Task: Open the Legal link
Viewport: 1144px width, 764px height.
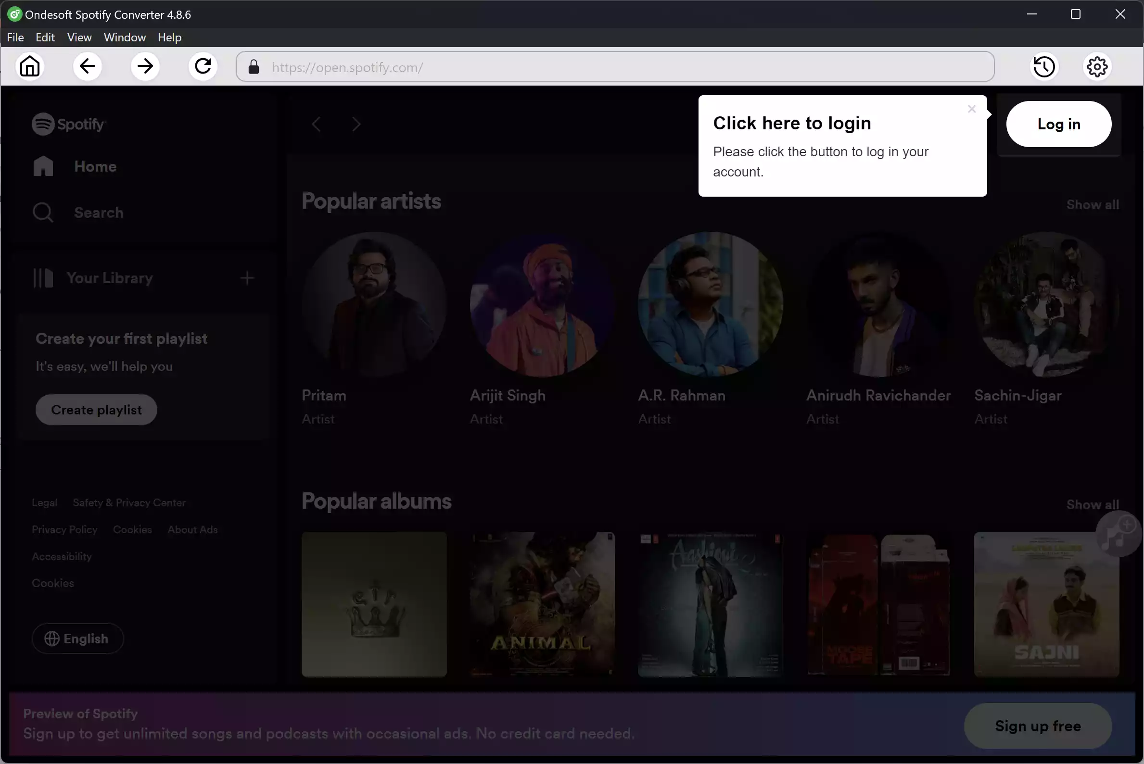Action: (44, 503)
